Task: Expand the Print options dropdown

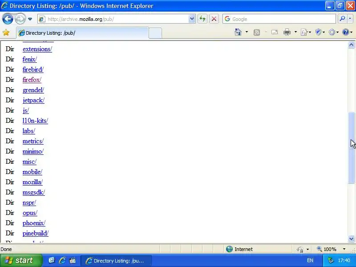Action: coord(295,32)
